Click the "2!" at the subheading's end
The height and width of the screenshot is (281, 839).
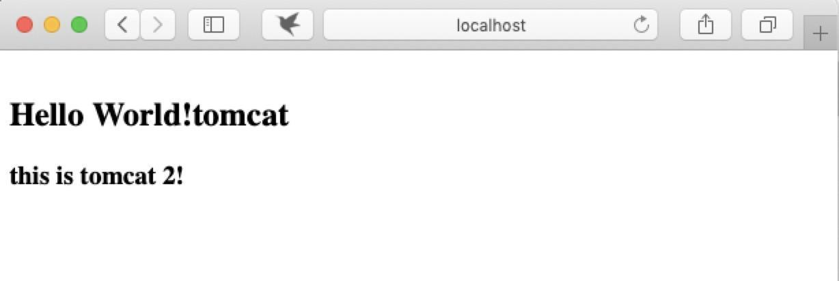[x=172, y=176]
